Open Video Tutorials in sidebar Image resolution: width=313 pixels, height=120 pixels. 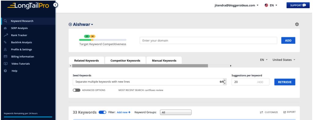(20, 64)
